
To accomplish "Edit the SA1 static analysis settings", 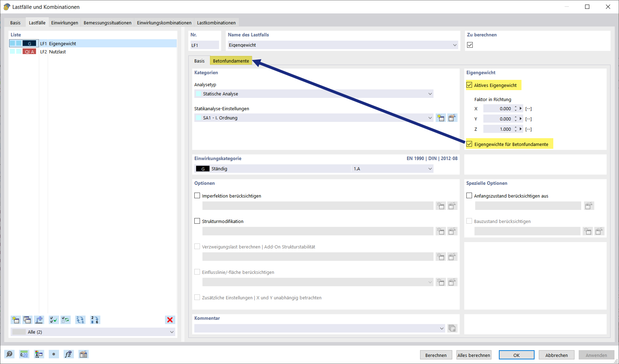I will [453, 118].
